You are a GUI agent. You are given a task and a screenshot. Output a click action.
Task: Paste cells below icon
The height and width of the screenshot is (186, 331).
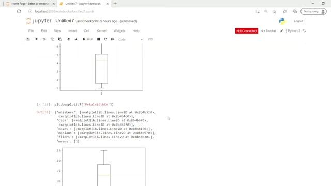(60, 39)
